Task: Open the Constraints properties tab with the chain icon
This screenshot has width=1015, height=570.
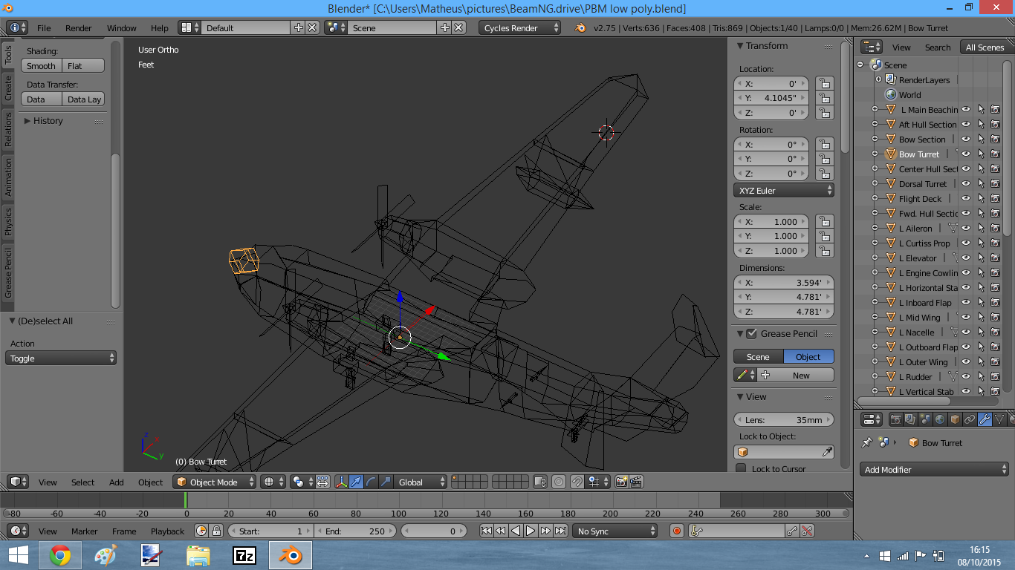Action: click(970, 419)
